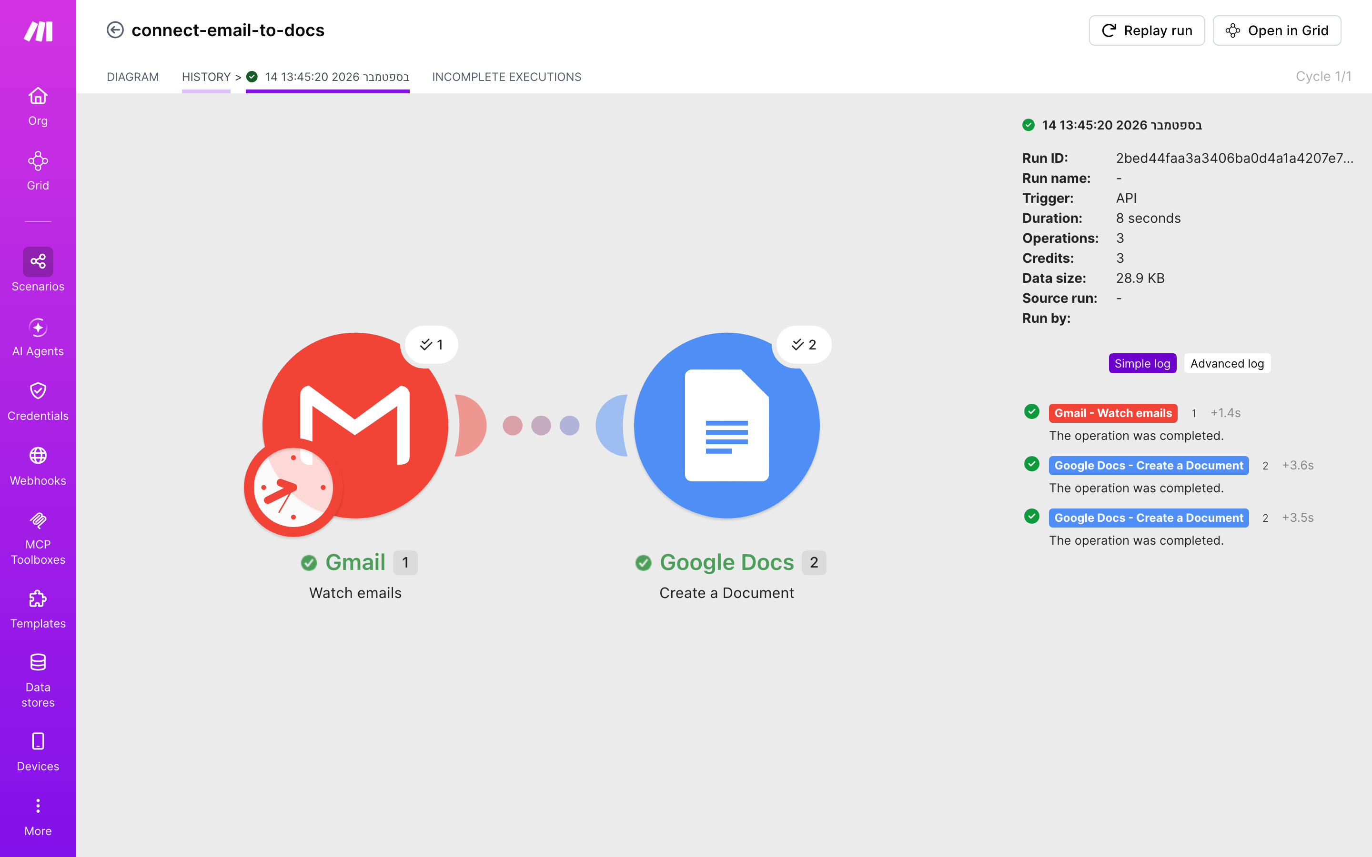Screen dimensions: 1372x857
Task: Click the Gmail module name label
Action: point(355,562)
